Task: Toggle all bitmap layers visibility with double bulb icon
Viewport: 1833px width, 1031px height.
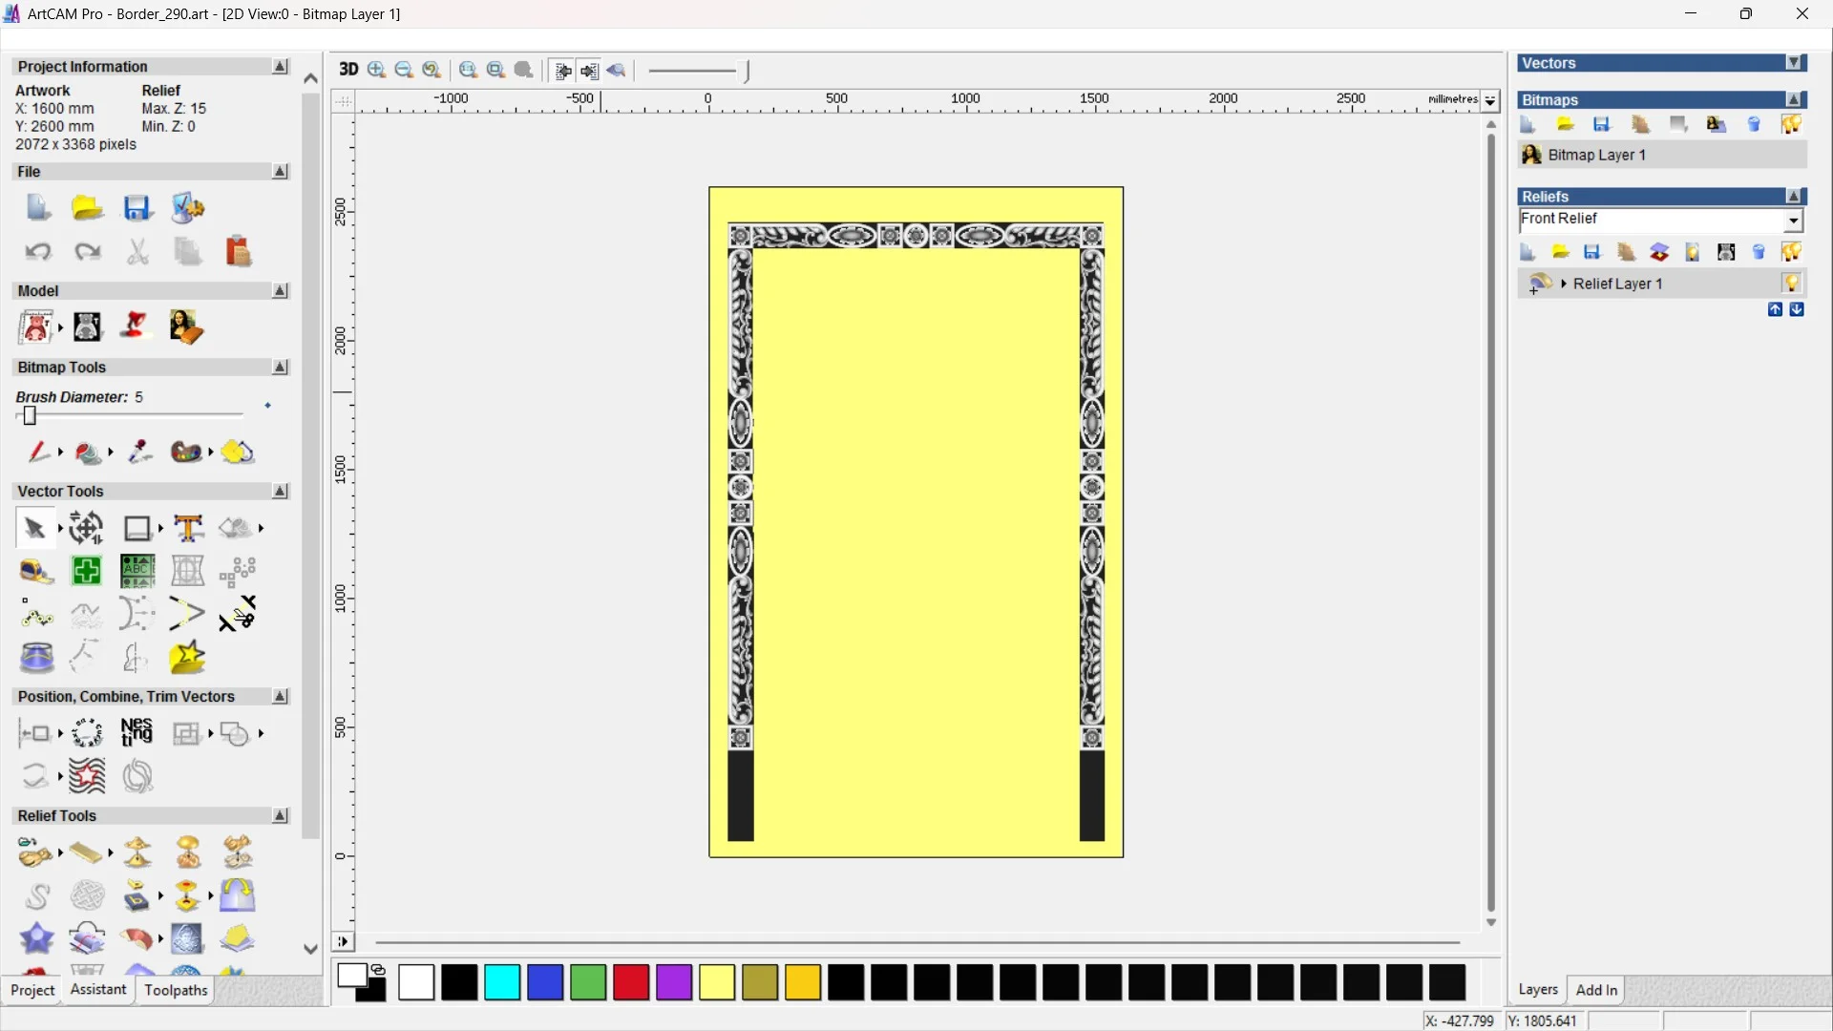Action: [x=1792, y=124]
